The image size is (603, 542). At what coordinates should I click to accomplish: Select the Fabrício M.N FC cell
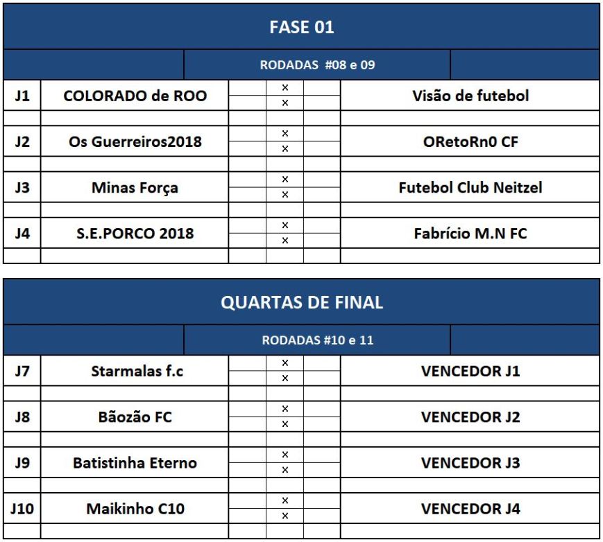(470, 233)
